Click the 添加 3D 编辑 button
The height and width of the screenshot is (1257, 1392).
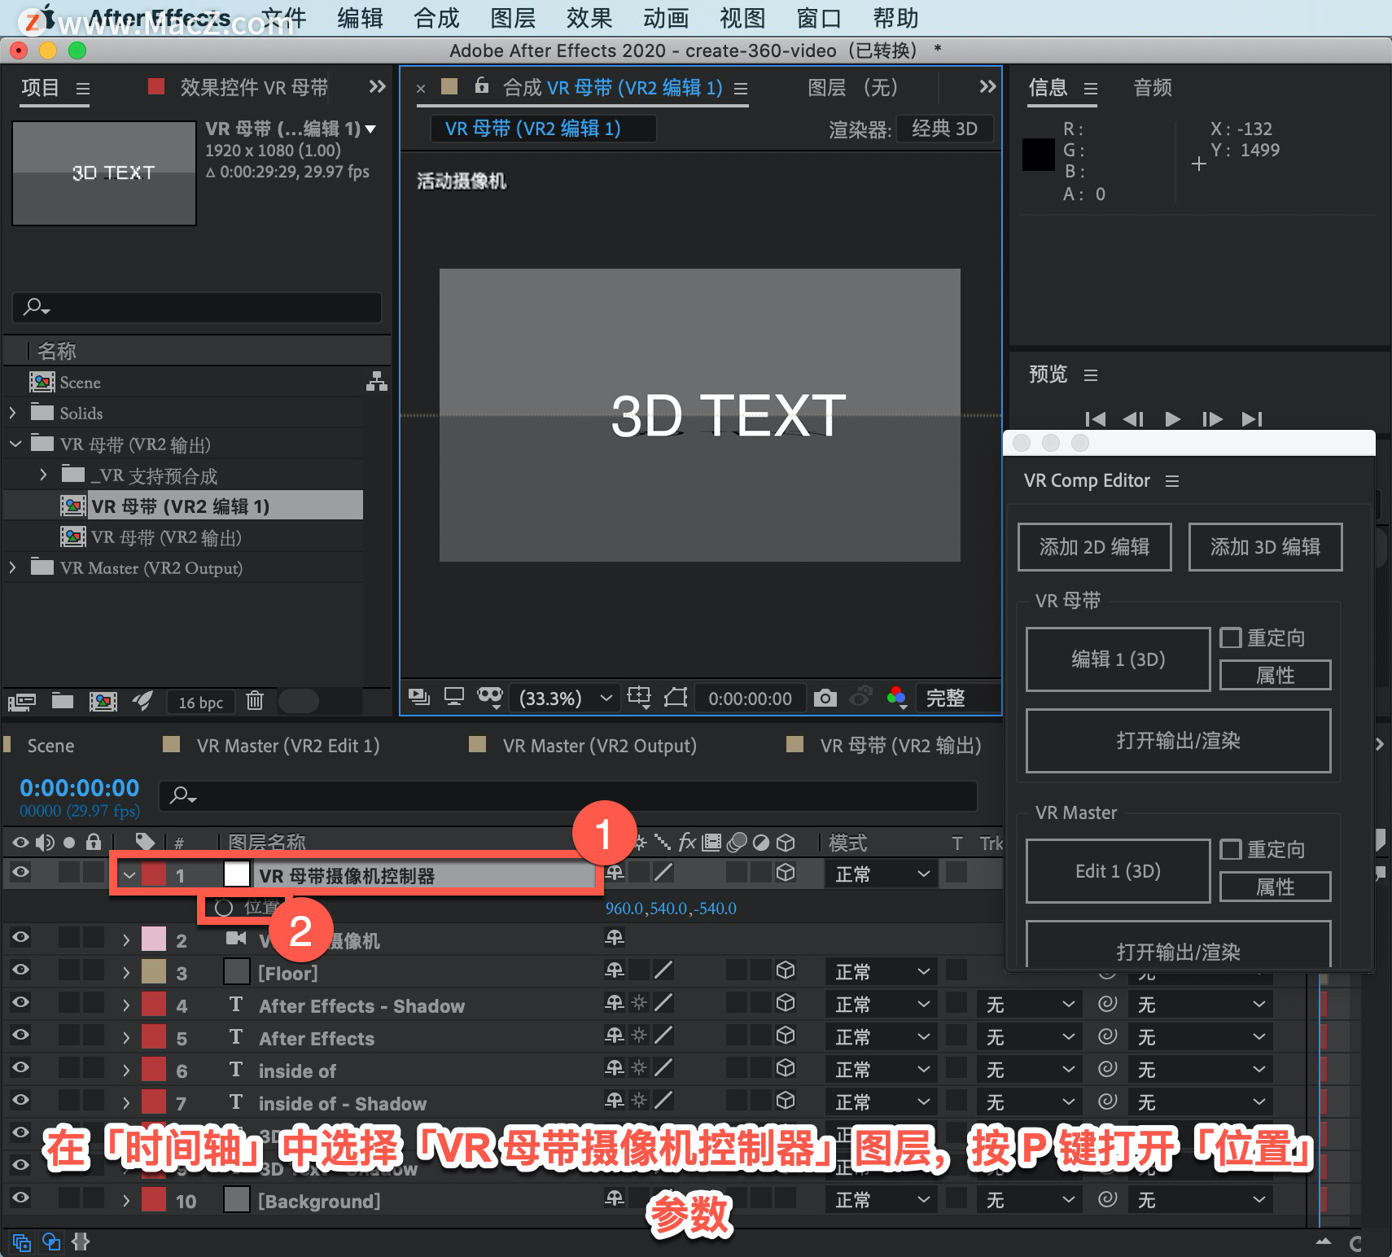point(1265,546)
